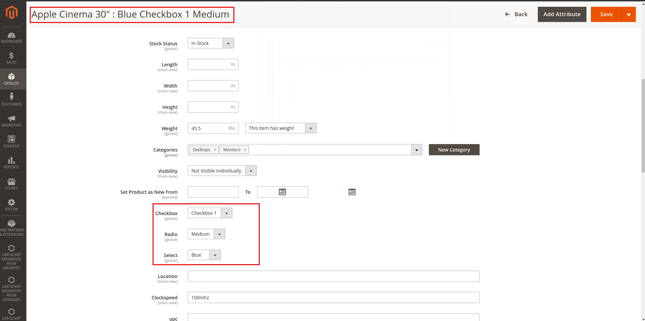Open the Content sidebar menu
The image size is (645, 321).
tap(11, 142)
